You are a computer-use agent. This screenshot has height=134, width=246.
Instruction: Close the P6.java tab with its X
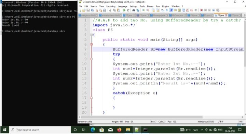click(x=226, y=15)
